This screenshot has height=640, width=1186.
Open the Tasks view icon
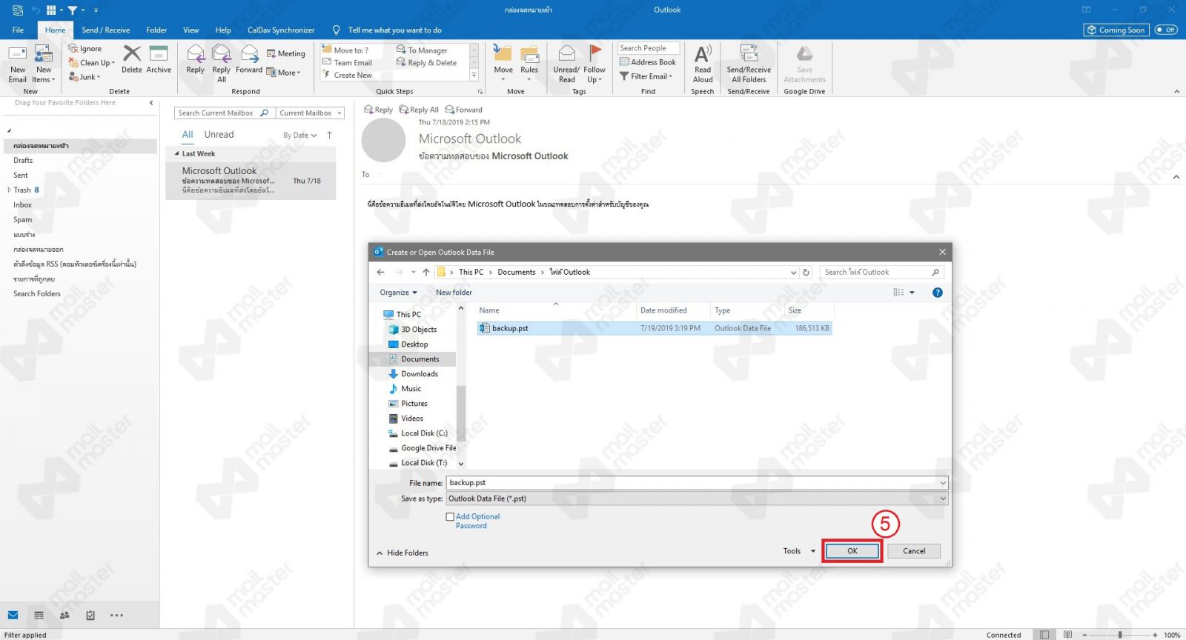90,615
